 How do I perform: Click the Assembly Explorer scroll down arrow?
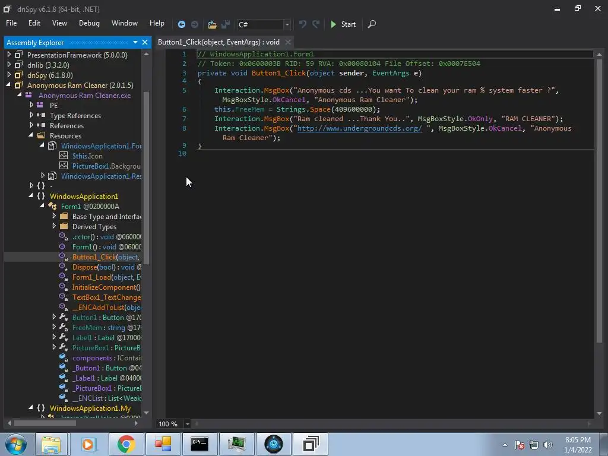click(146, 413)
